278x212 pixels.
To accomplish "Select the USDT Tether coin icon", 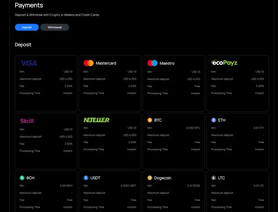I will tap(86, 178).
